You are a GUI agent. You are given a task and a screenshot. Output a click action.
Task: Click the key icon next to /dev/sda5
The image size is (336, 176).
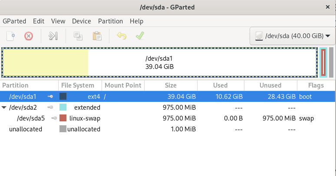click(54, 118)
